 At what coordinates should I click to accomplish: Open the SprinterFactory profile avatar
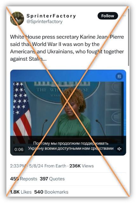tap(17, 19)
